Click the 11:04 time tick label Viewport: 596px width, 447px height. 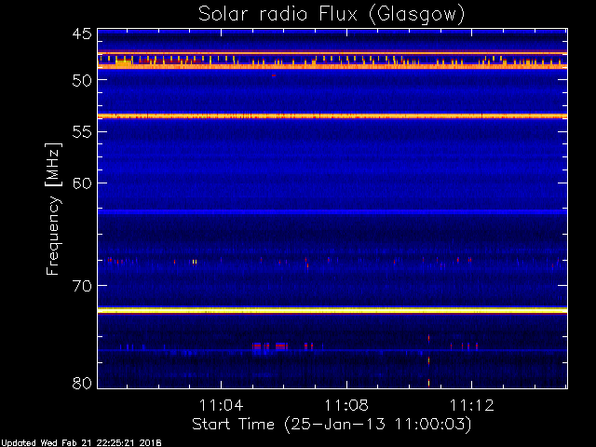point(222,405)
